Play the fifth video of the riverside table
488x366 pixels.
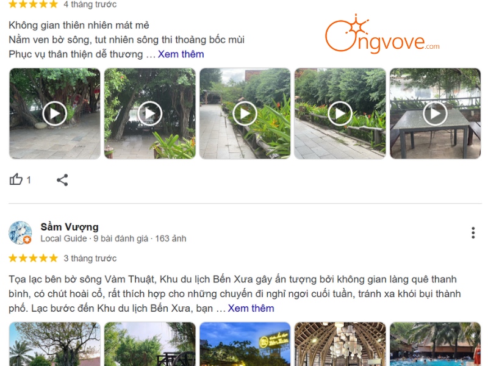pos(435,113)
